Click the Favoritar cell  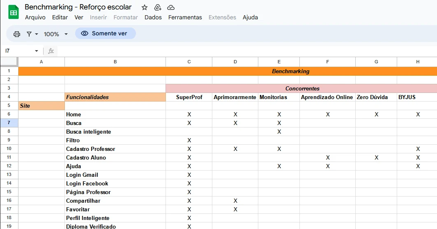pyautogui.click(x=115, y=210)
